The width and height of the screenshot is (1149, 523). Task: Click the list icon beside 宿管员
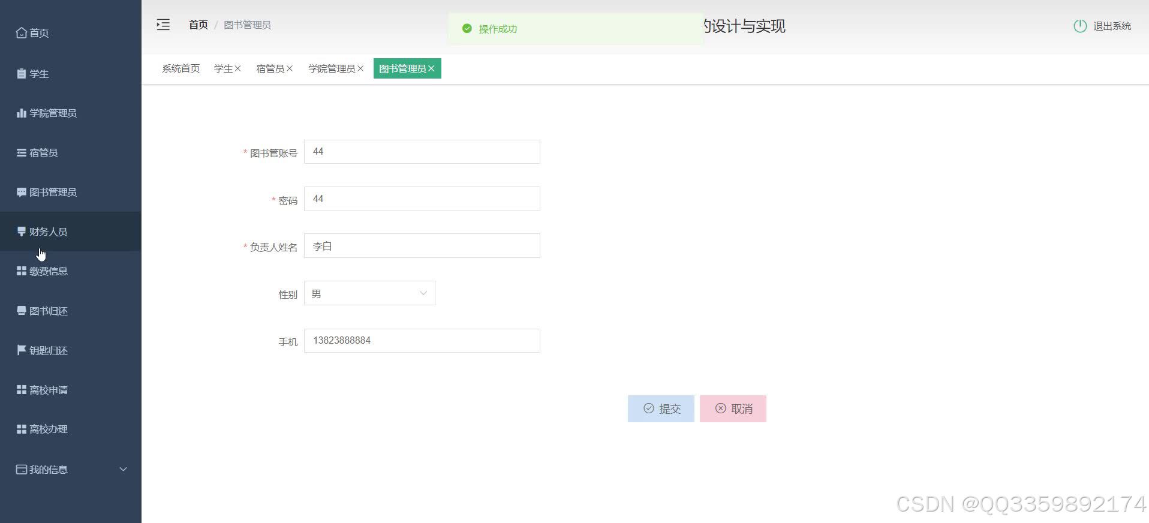click(22, 152)
